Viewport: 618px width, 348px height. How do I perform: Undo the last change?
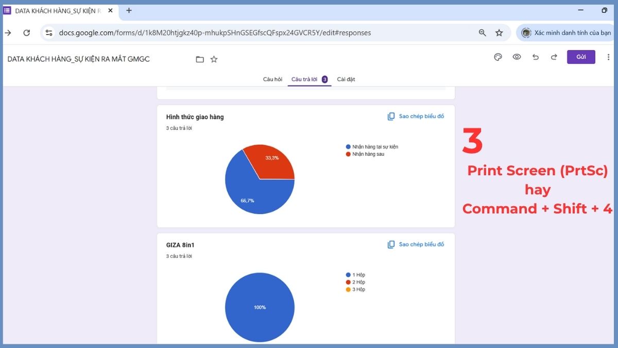tap(536, 57)
